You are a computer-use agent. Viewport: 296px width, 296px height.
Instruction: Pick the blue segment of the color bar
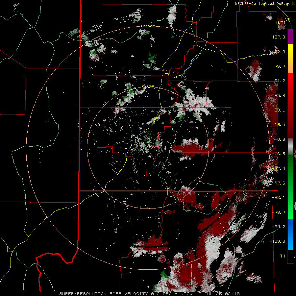pyautogui.click(x=290, y=234)
